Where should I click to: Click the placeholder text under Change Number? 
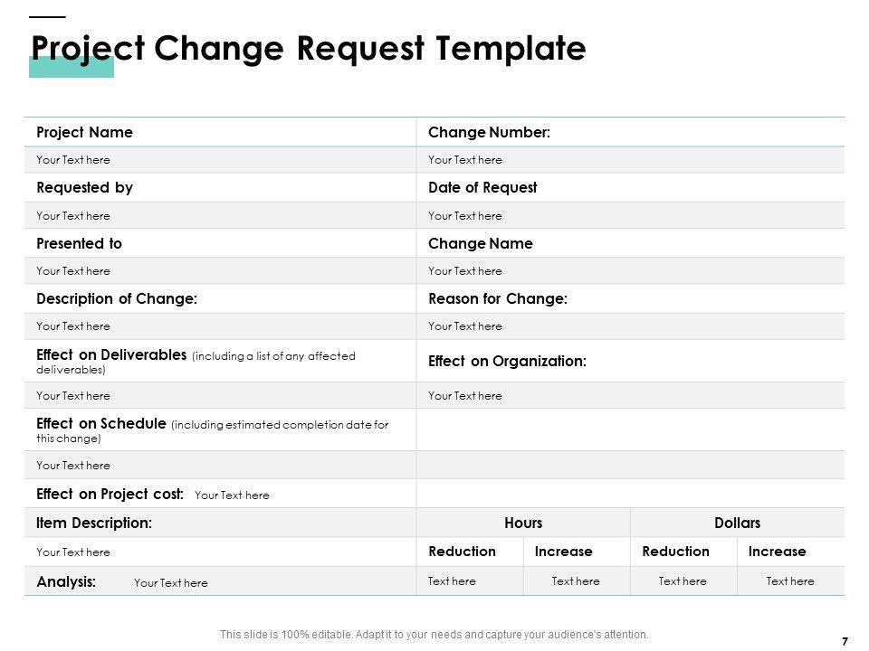(464, 160)
